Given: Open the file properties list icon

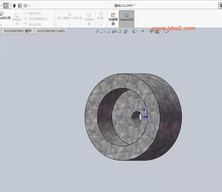Looking at the screenshot, I should click(x=20, y=6).
